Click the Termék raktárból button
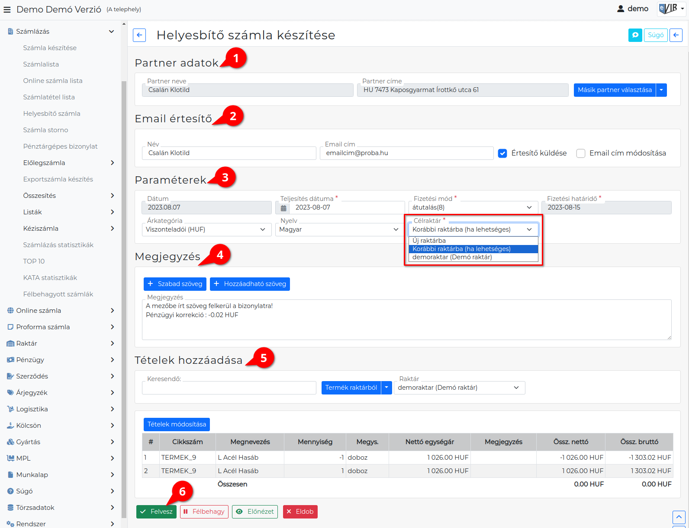The width and height of the screenshot is (689, 528). (x=351, y=388)
